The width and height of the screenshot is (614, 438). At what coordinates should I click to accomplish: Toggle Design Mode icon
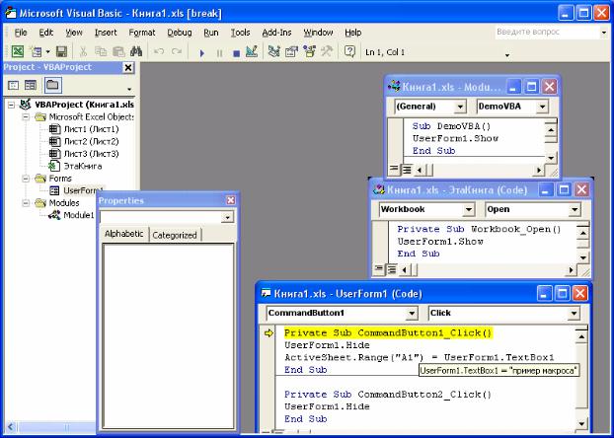pos(252,51)
